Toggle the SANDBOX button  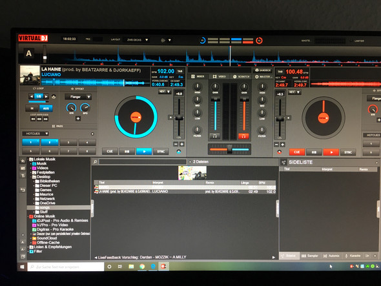(x=263, y=70)
